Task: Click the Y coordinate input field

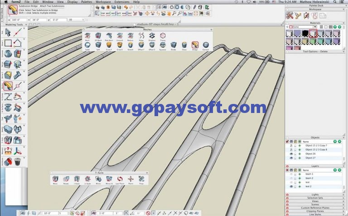Action: pos(39,20)
